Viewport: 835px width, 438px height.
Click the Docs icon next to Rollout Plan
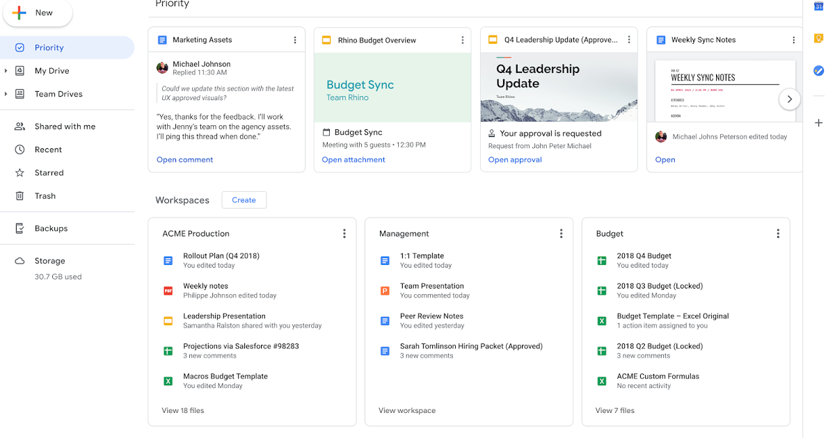(168, 260)
